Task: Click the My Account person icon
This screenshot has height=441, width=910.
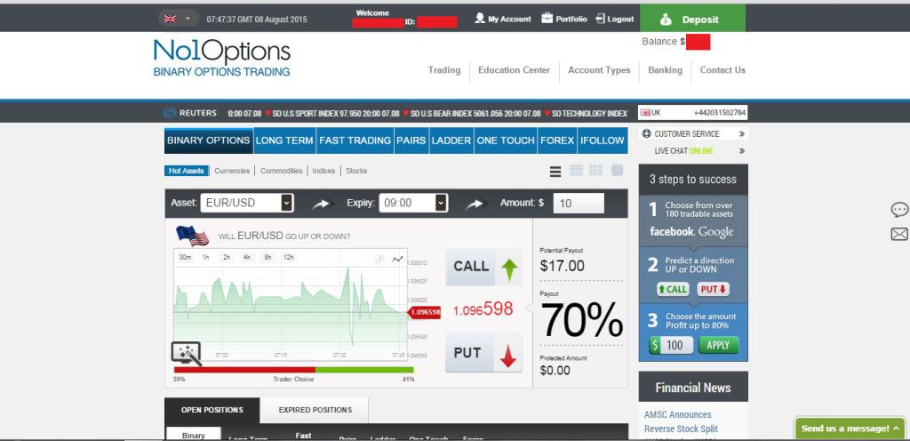Action: pos(479,18)
